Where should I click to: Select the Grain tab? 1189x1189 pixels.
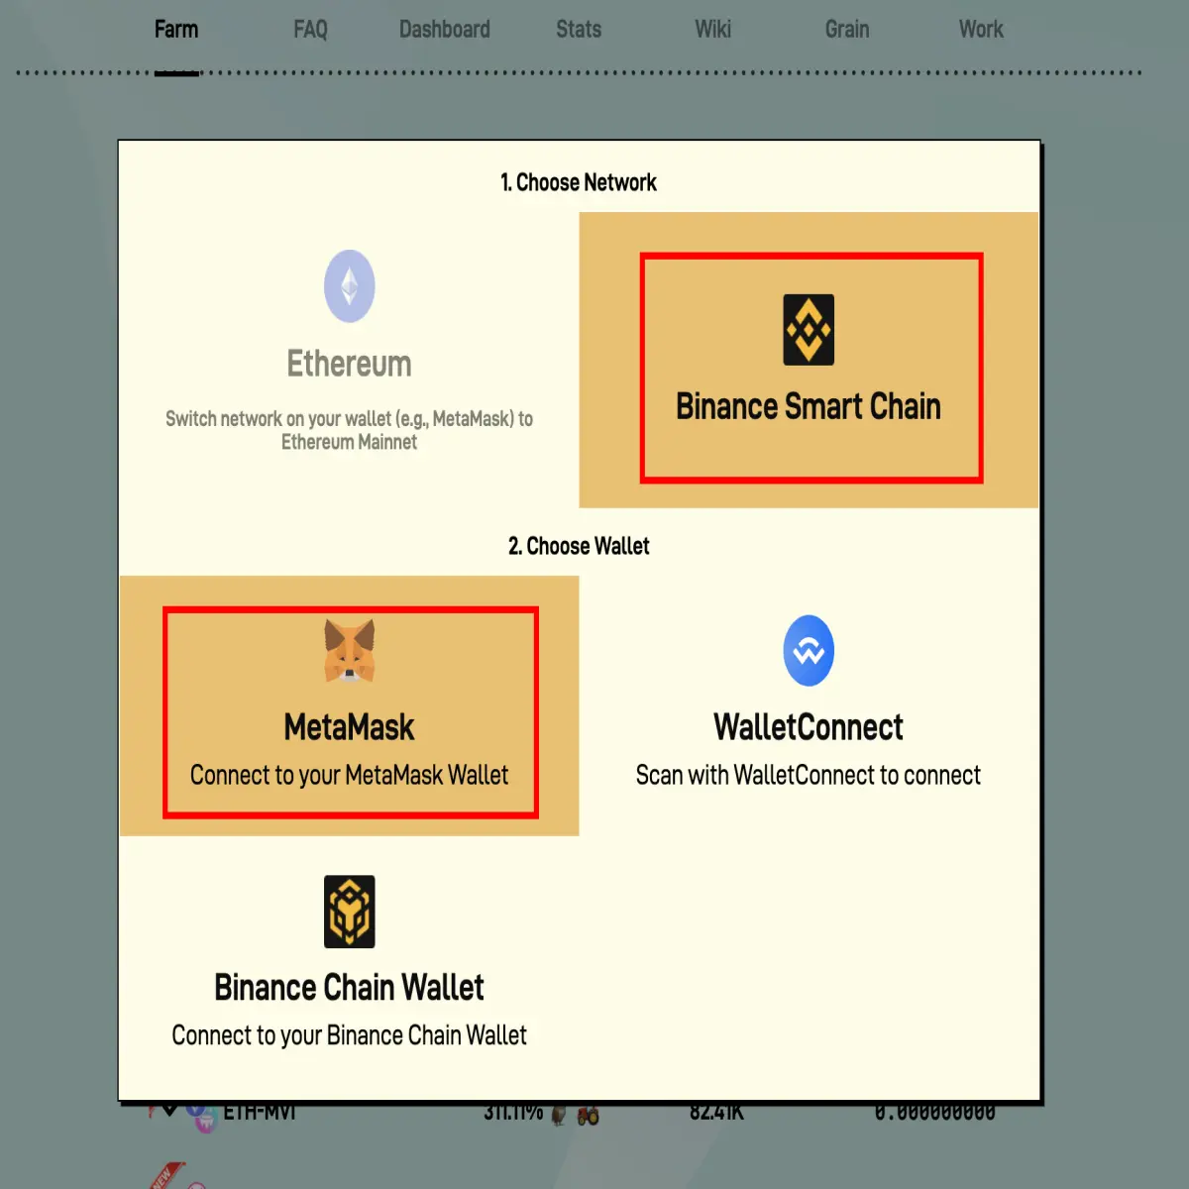click(x=847, y=30)
